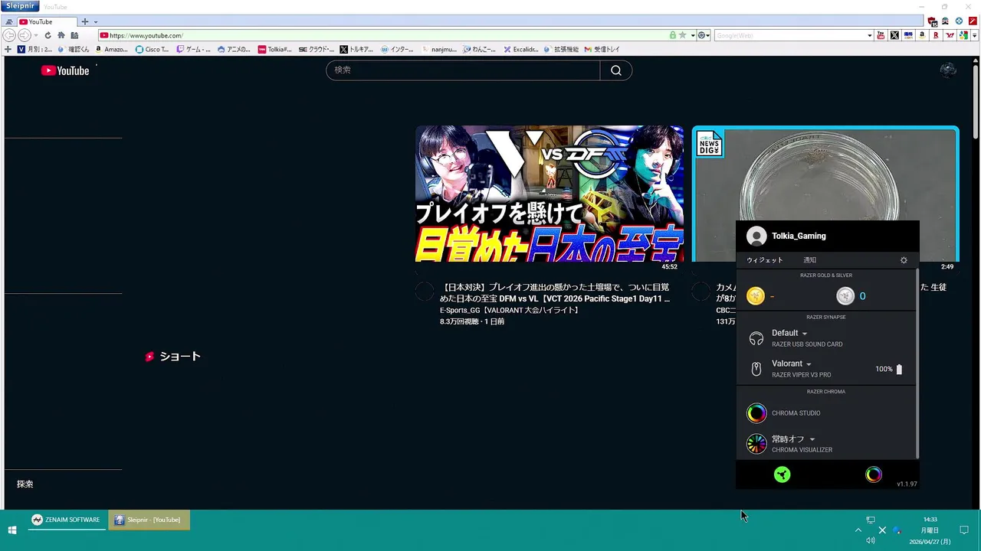Click the browser address bar URL
The height and width of the screenshot is (551, 981).
click(x=146, y=35)
